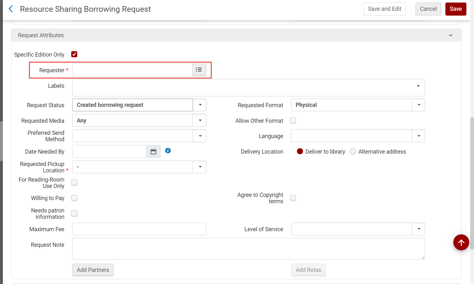Click into the Maximum Fee field
This screenshot has height=284, width=474.
139,229
